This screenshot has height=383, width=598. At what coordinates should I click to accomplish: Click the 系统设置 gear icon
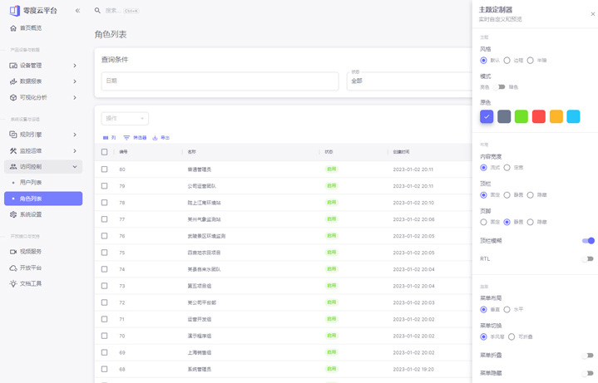click(x=13, y=214)
